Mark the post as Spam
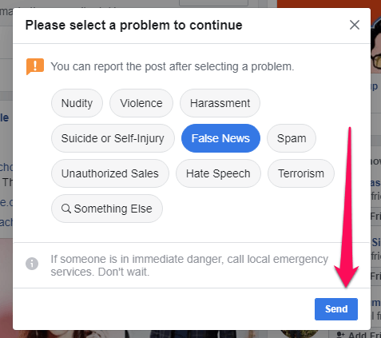Viewport: 381px width, 338px height. [292, 138]
